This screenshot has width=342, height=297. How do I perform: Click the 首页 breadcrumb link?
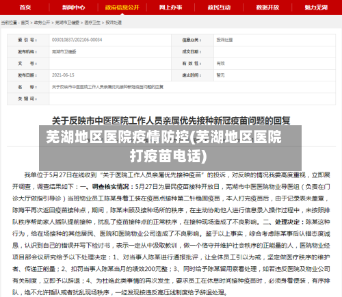click(x=25, y=23)
